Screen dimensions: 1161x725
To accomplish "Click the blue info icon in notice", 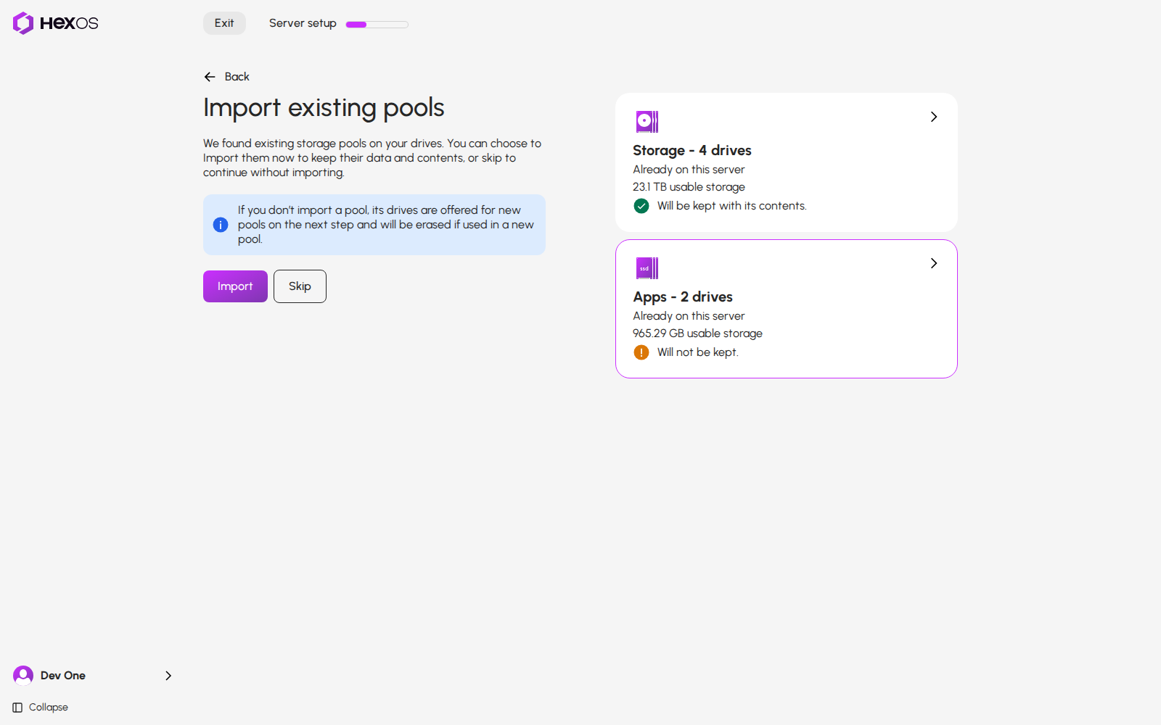I will pyautogui.click(x=221, y=225).
